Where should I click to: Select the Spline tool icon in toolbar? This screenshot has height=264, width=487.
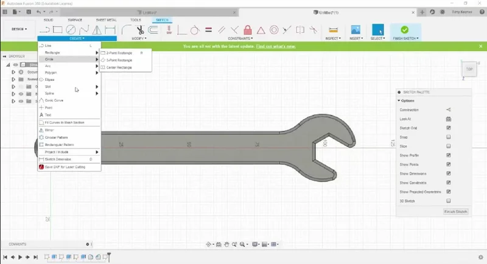(84, 30)
